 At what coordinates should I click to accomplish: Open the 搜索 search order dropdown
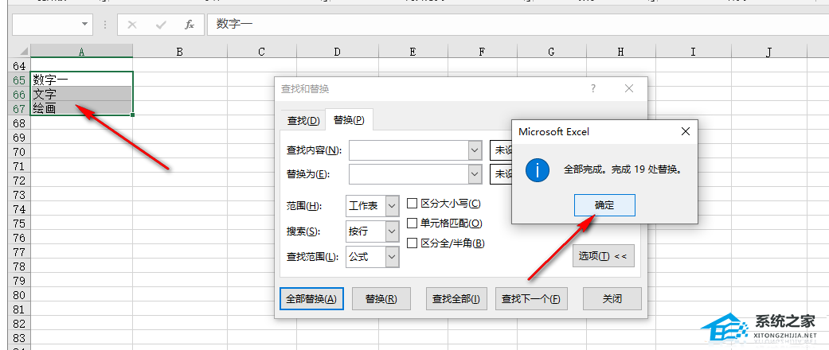391,231
